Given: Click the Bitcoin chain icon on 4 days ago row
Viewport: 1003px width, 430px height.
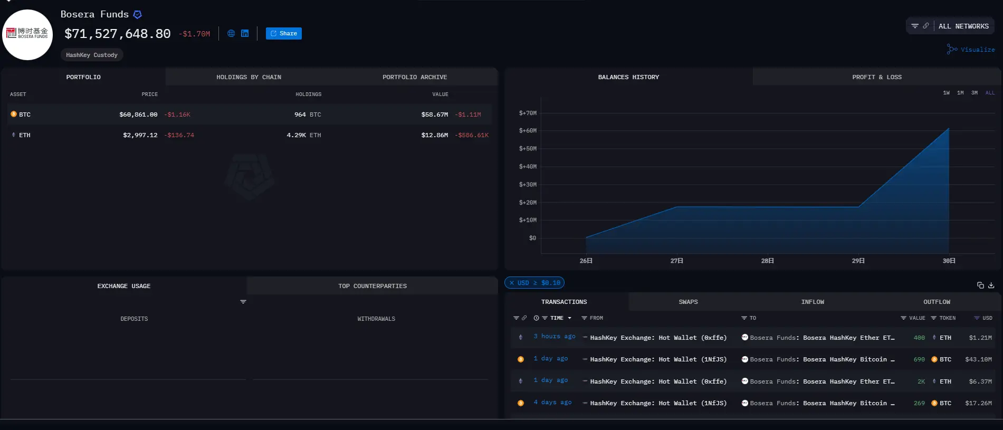Looking at the screenshot, I should [521, 403].
